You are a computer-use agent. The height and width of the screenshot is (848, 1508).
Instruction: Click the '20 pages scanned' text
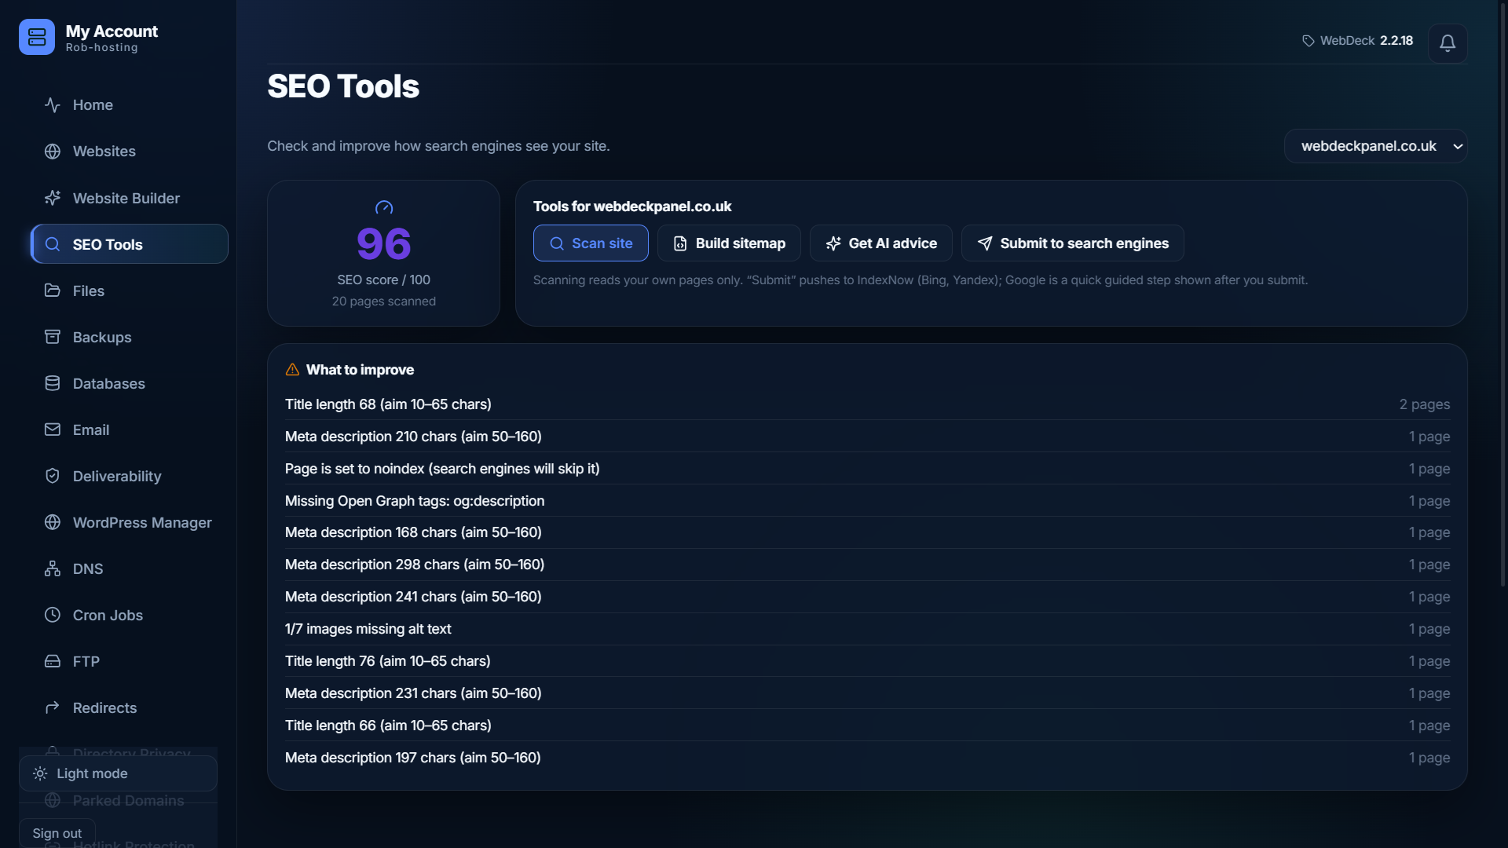click(383, 302)
